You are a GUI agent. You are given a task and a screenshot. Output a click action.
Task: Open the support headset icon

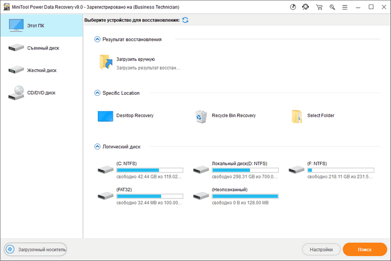[x=306, y=7]
